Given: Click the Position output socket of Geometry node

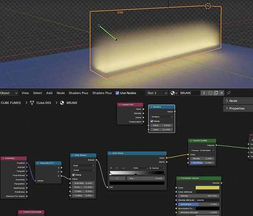Looking at the screenshot, I should (27, 163).
